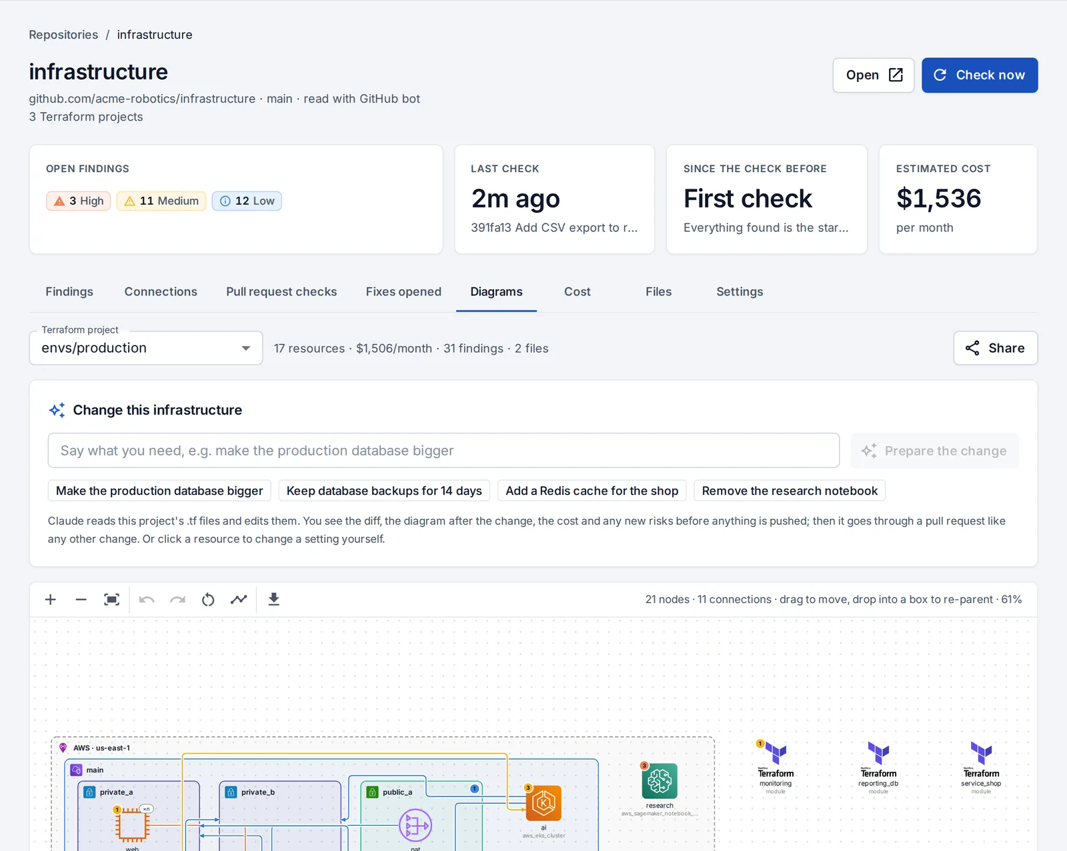Choose Add a Redis cache for the shop
This screenshot has width=1067, height=851.
(592, 491)
